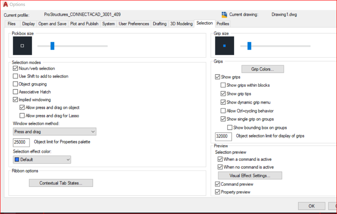Switch to the Display tab
The height and width of the screenshot is (214, 337).
point(28,24)
